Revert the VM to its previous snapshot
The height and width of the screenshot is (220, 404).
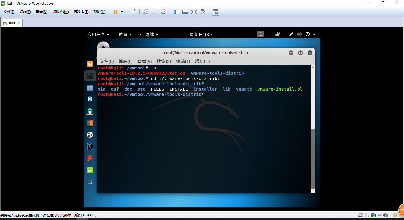coord(155,12)
